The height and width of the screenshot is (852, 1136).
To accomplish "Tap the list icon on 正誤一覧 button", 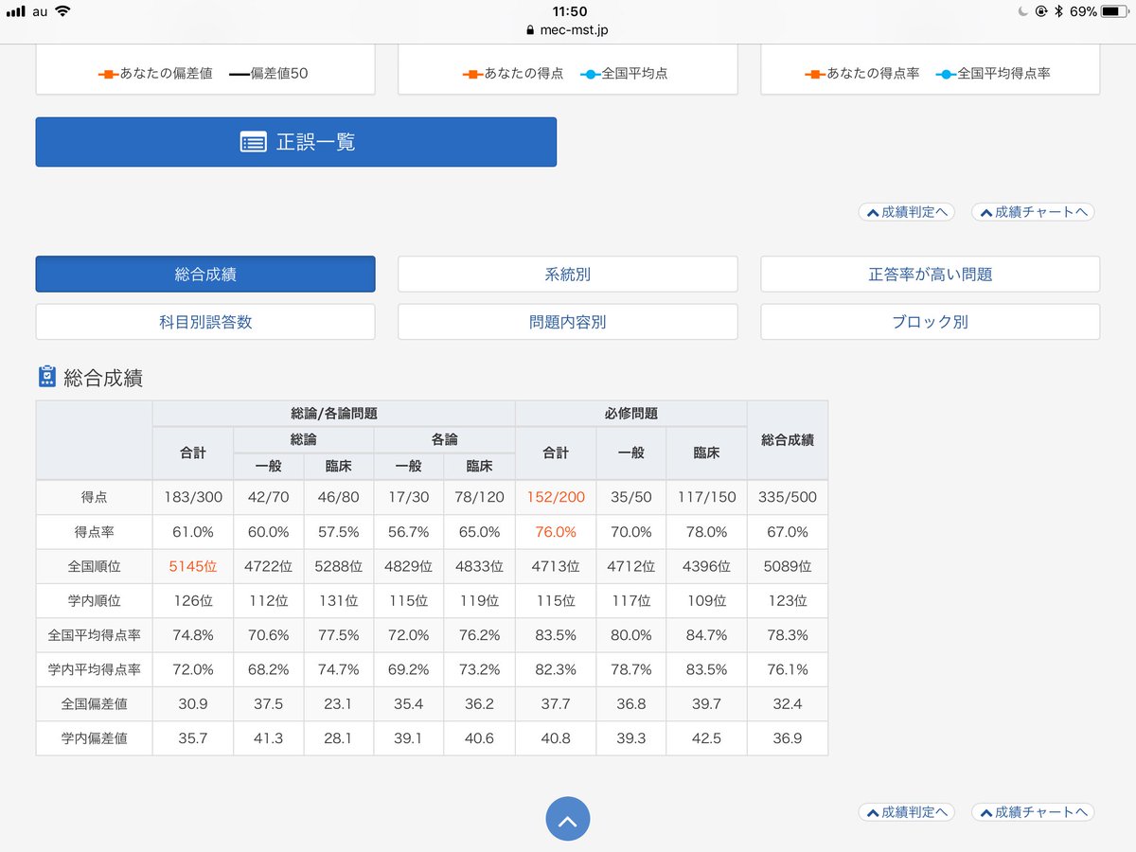I will tap(253, 142).
